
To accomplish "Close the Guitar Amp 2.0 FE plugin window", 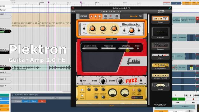I will click(73, 8).
